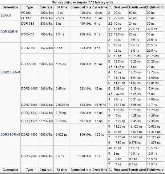Select the DDR2-667 type cell
The width and height of the screenshot is (165, 174).
pyautogui.click(x=29, y=48)
